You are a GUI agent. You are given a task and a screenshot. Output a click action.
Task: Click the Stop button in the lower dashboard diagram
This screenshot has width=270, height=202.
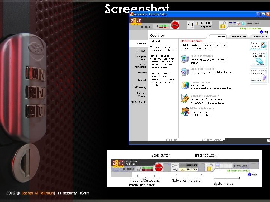point(158,168)
